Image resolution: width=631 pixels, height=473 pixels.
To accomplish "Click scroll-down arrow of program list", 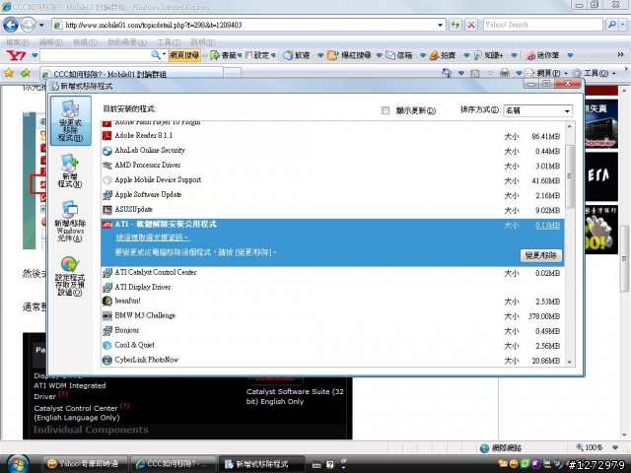I will (570, 362).
